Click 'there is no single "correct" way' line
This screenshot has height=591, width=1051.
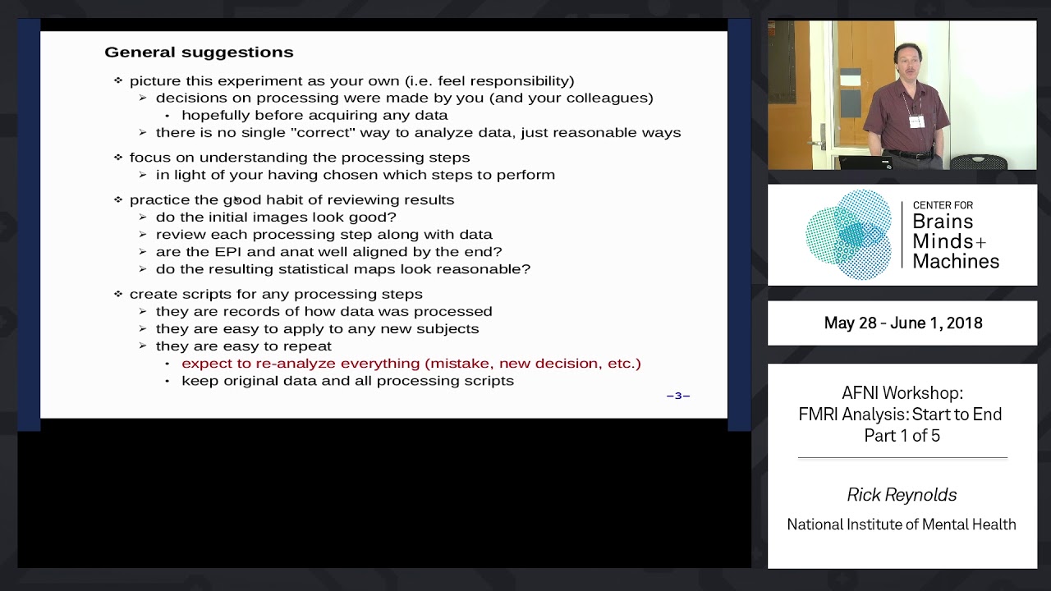click(418, 132)
